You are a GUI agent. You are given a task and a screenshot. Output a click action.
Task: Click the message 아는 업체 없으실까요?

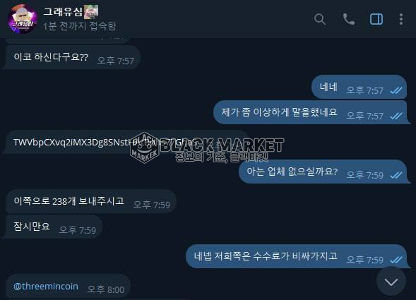click(323, 172)
